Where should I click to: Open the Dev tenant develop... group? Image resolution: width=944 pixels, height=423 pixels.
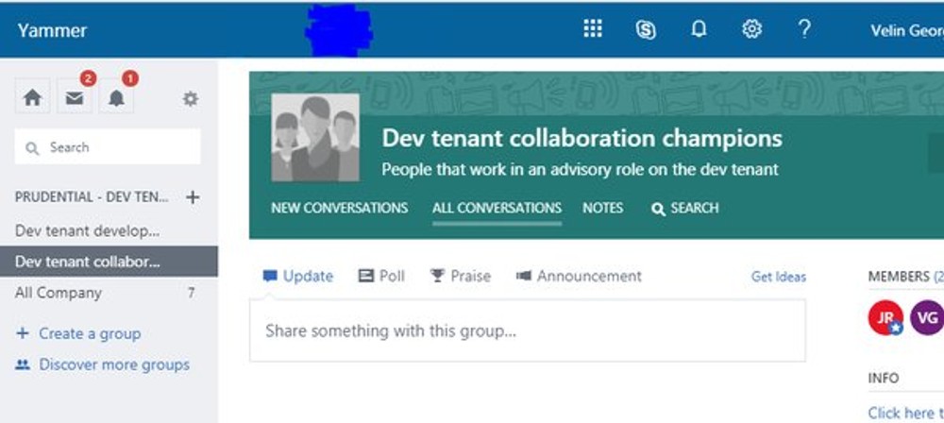pos(87,230)
